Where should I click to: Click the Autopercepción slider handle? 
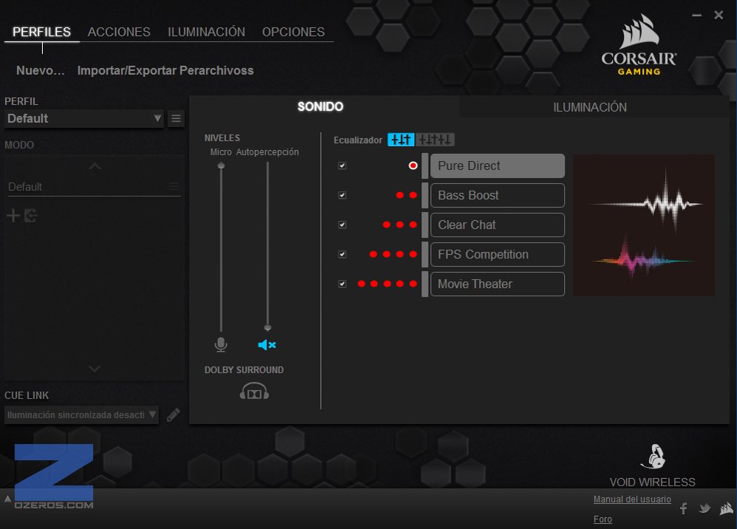[268, 327]
